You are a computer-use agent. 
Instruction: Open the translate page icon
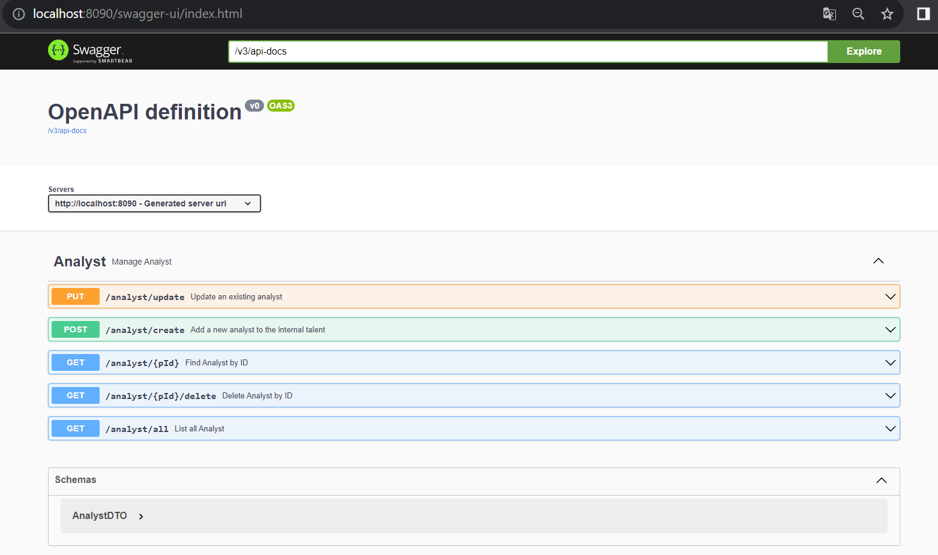[x=829, y=14]
